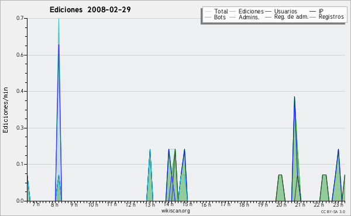Click the Ediciones/min vertical axis title

click(5, 110)
